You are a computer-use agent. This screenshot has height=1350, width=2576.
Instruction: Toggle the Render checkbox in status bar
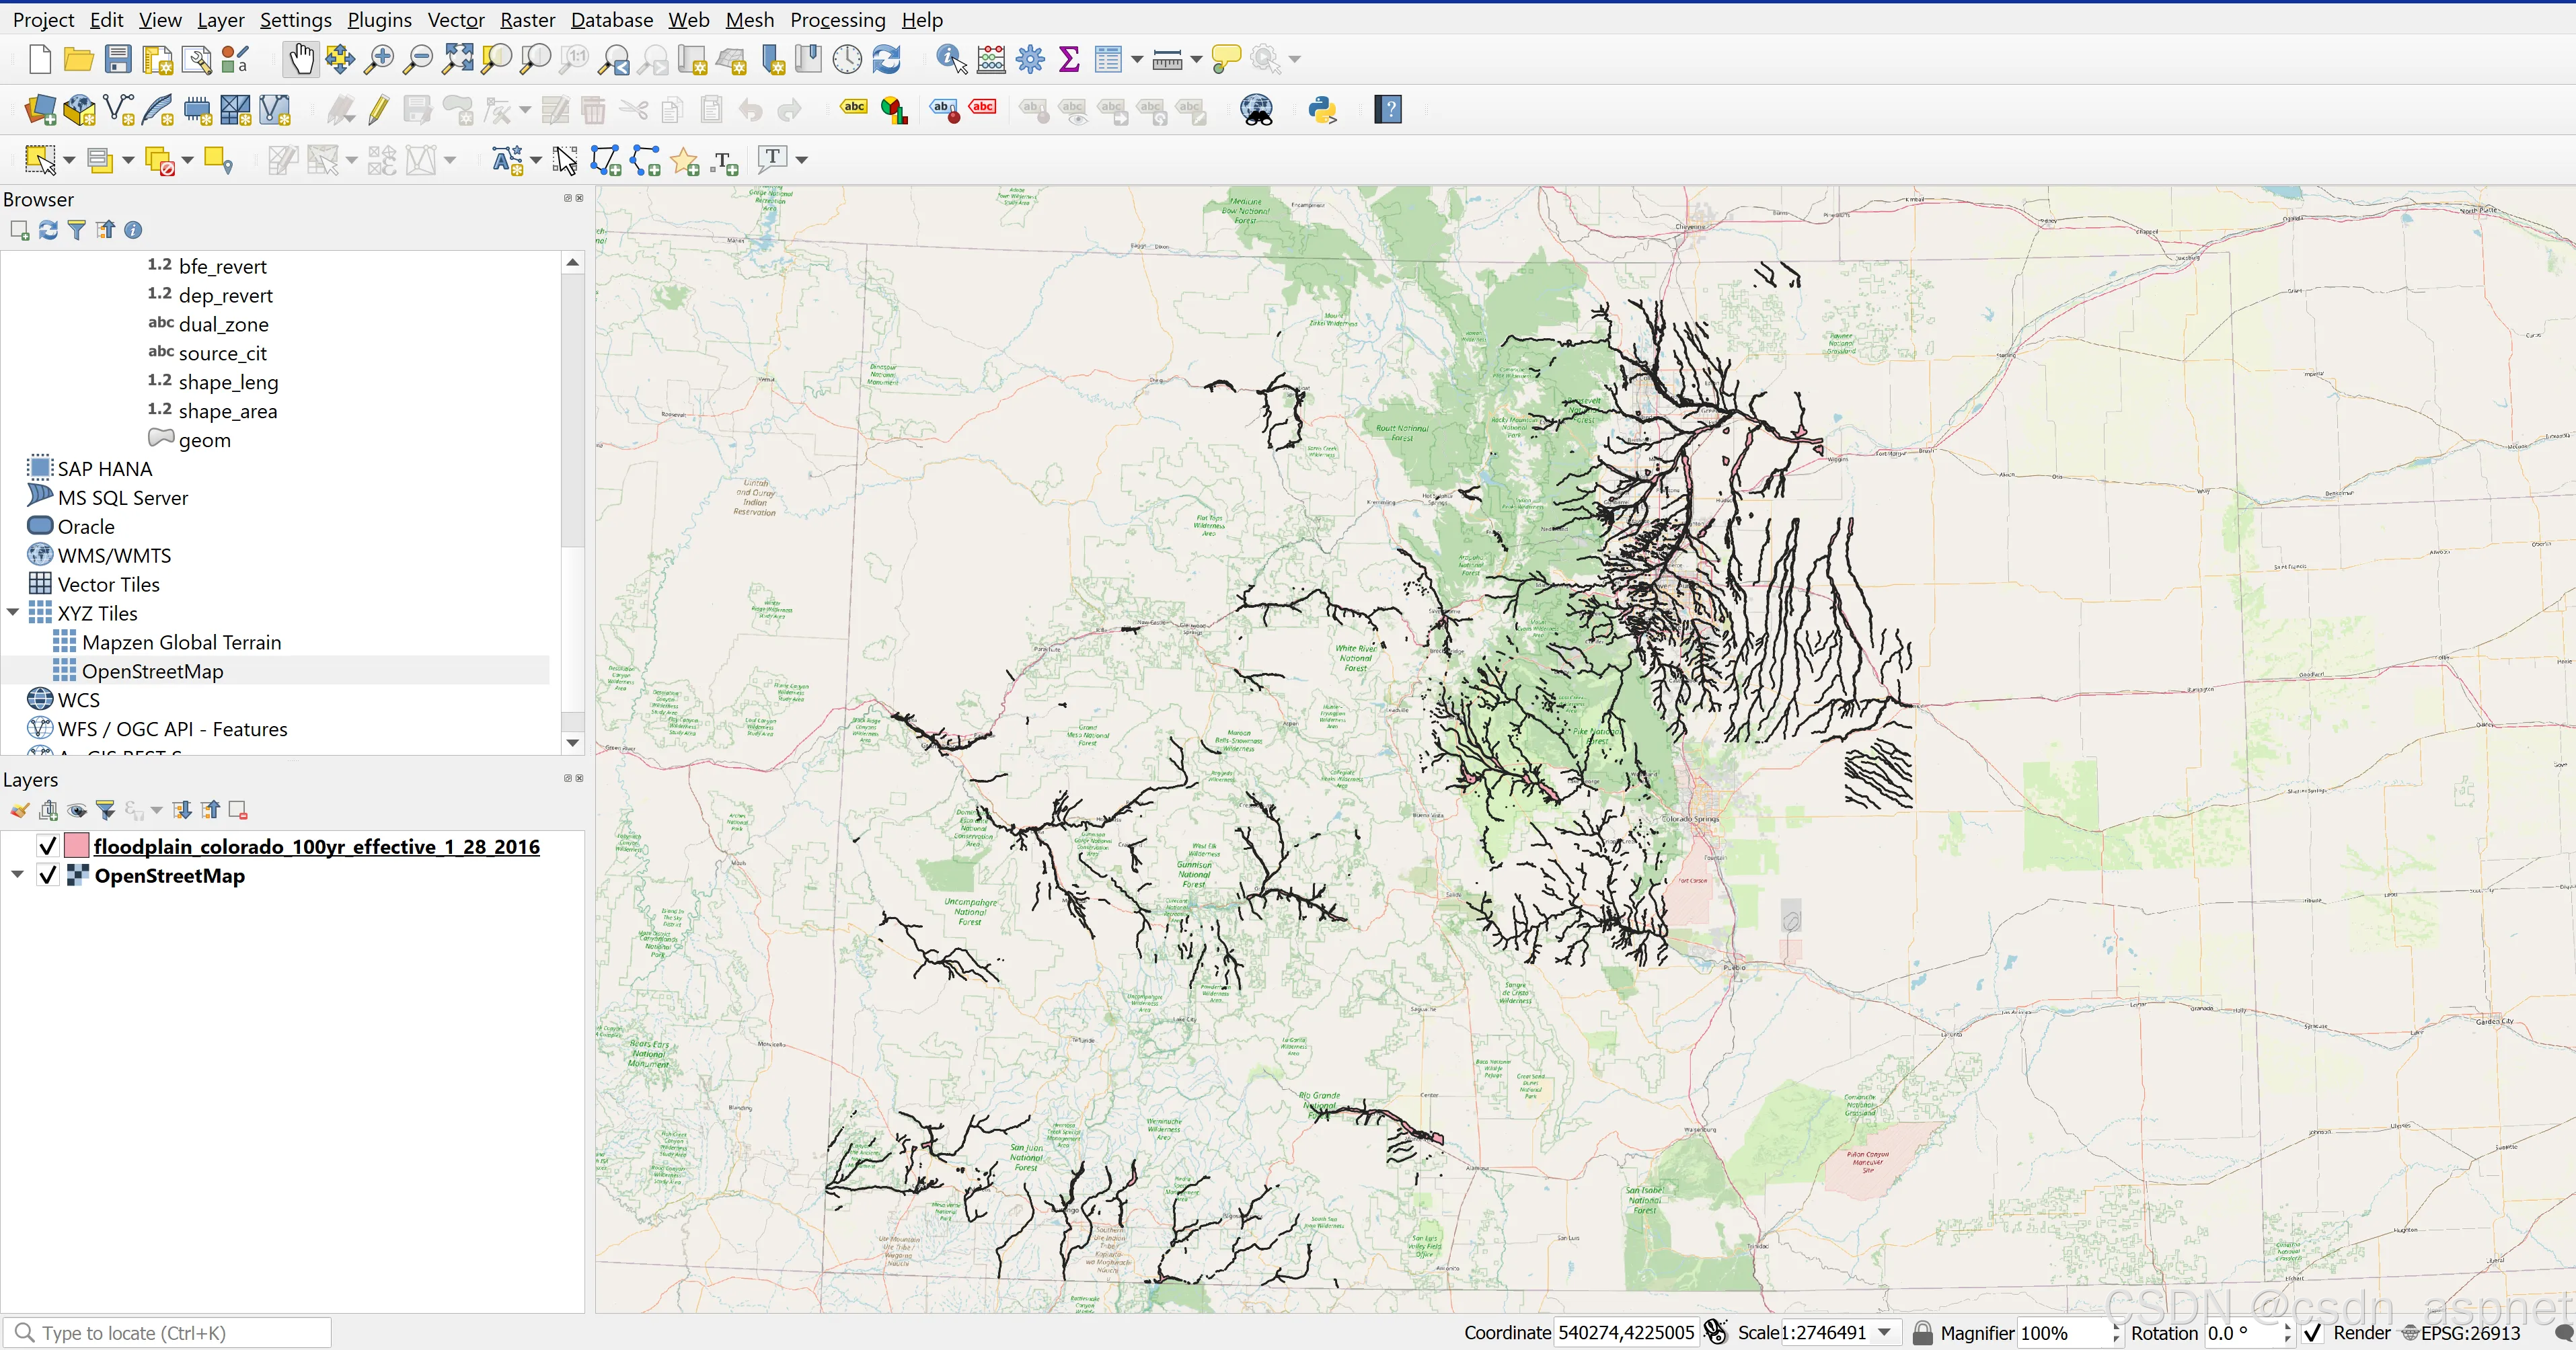[x=2313, y=1333]
